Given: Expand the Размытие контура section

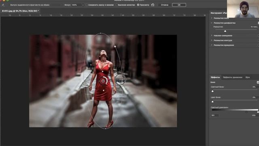Looking at the screenshot, I should 212,41.
